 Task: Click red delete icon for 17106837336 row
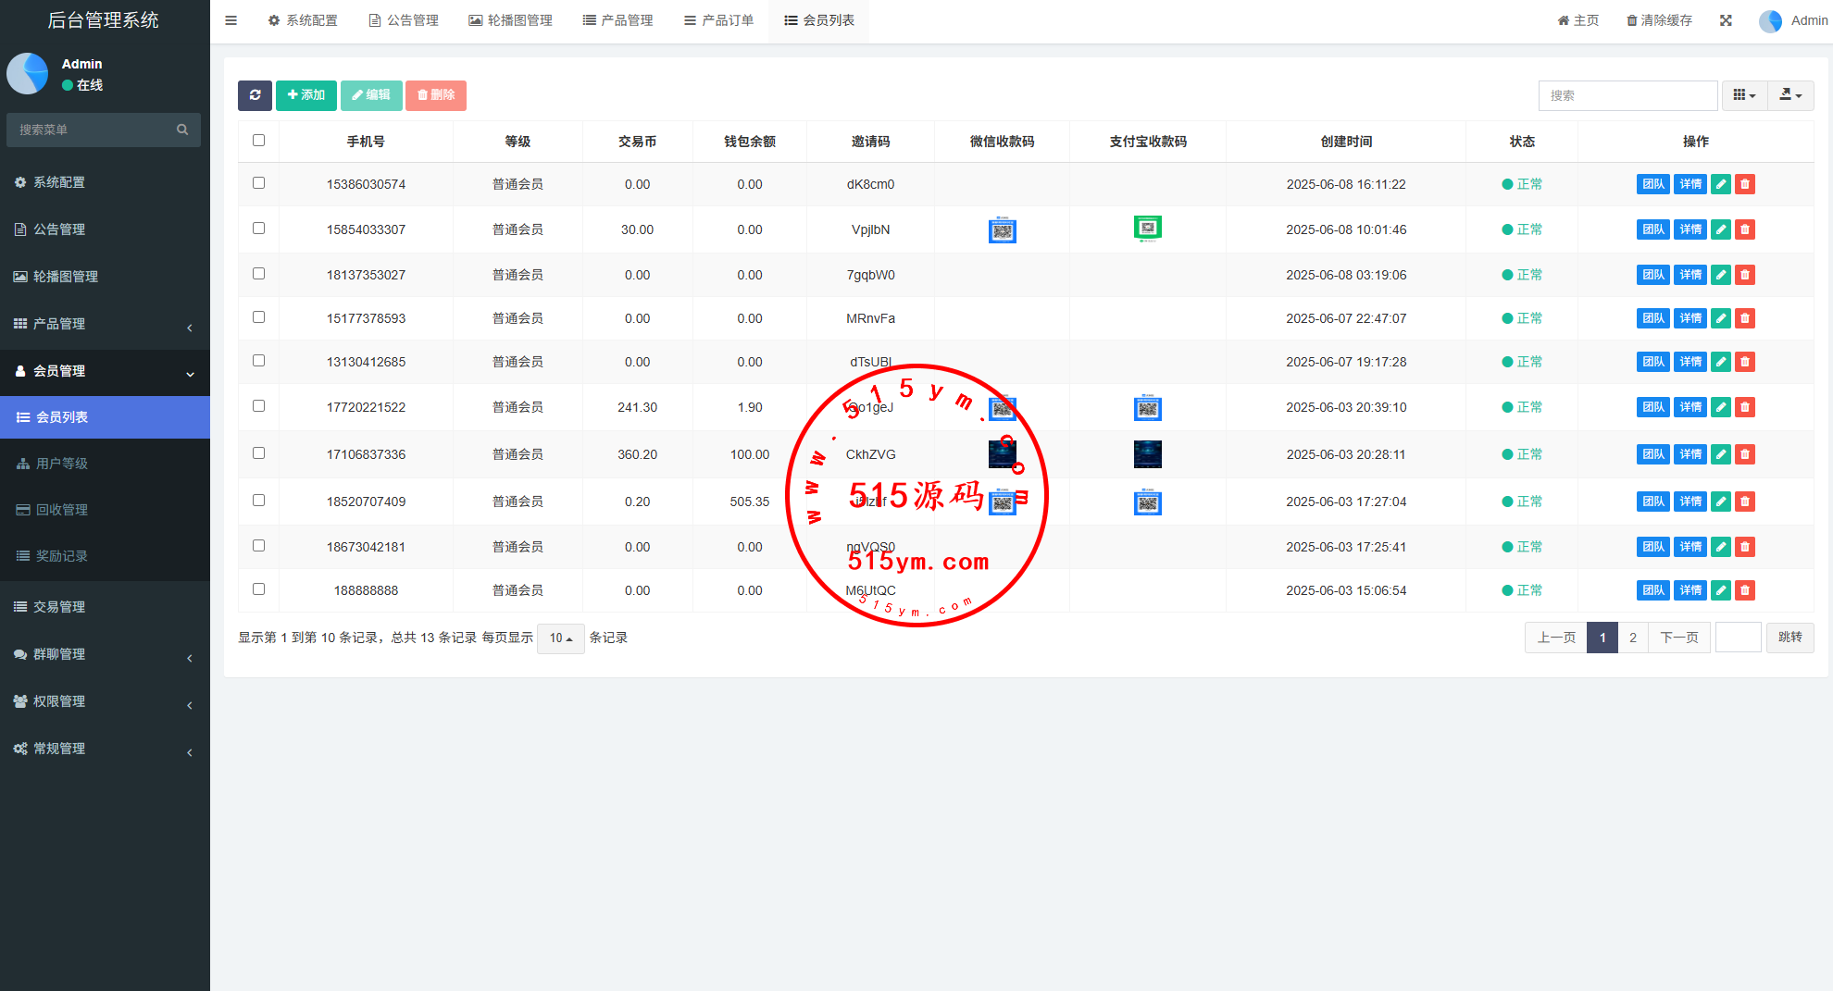pyautogui.click(x=1744, y=454)
